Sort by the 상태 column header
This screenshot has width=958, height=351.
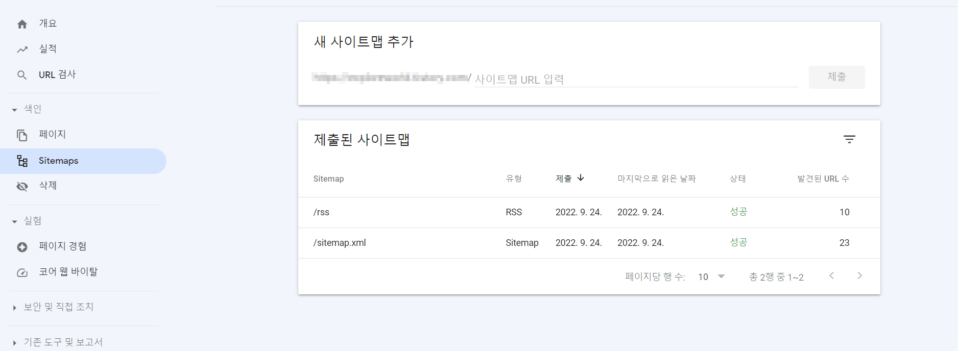coord(738,179)
